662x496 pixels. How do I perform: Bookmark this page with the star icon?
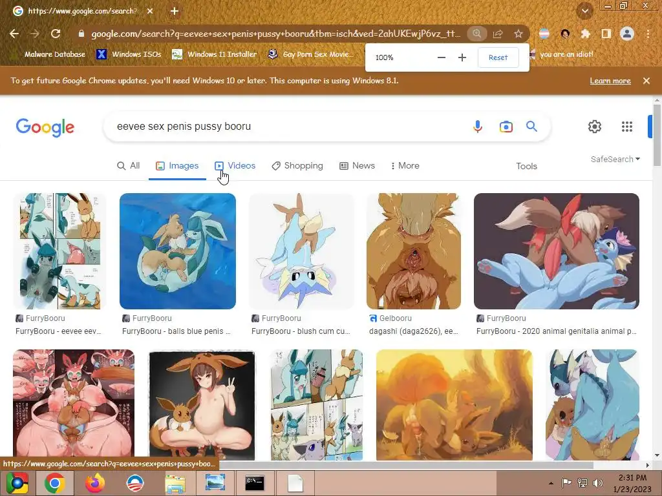click(x=518, y=34)
